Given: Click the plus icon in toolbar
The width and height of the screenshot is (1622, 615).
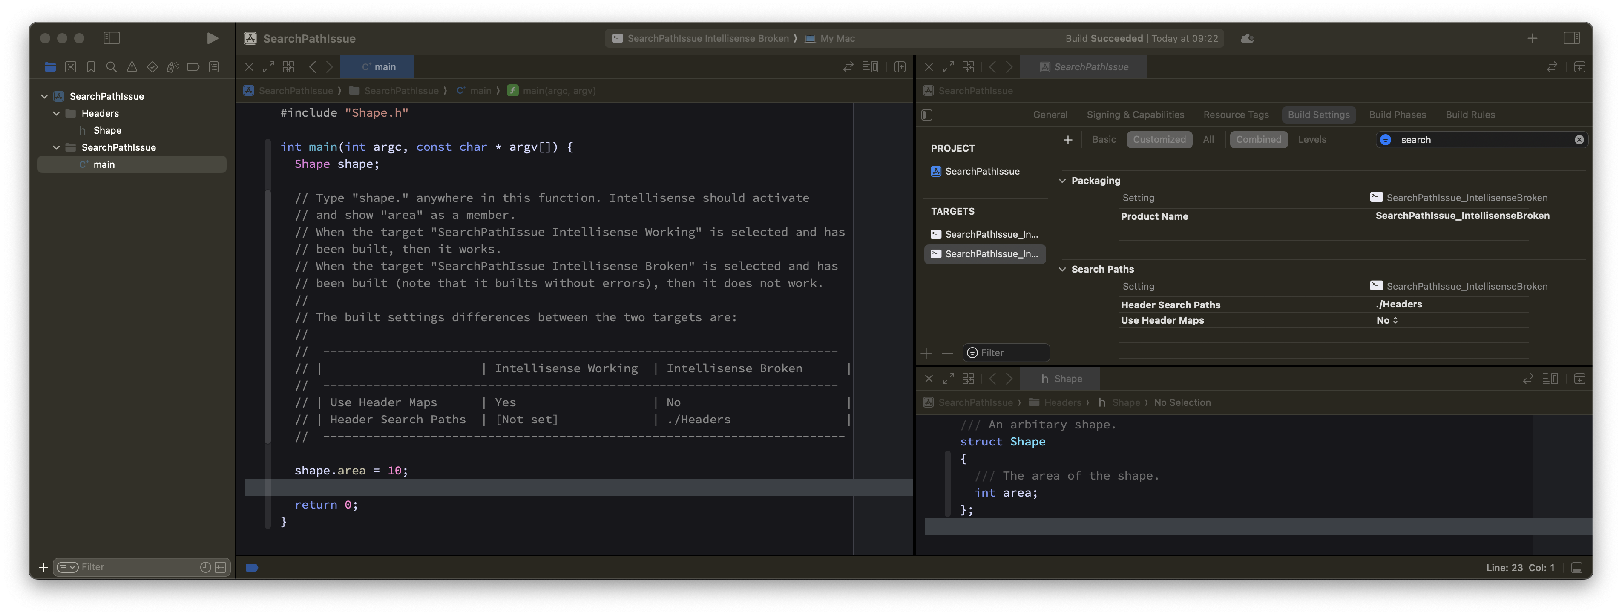Looking at the screenshot, I should point(1532,38).
